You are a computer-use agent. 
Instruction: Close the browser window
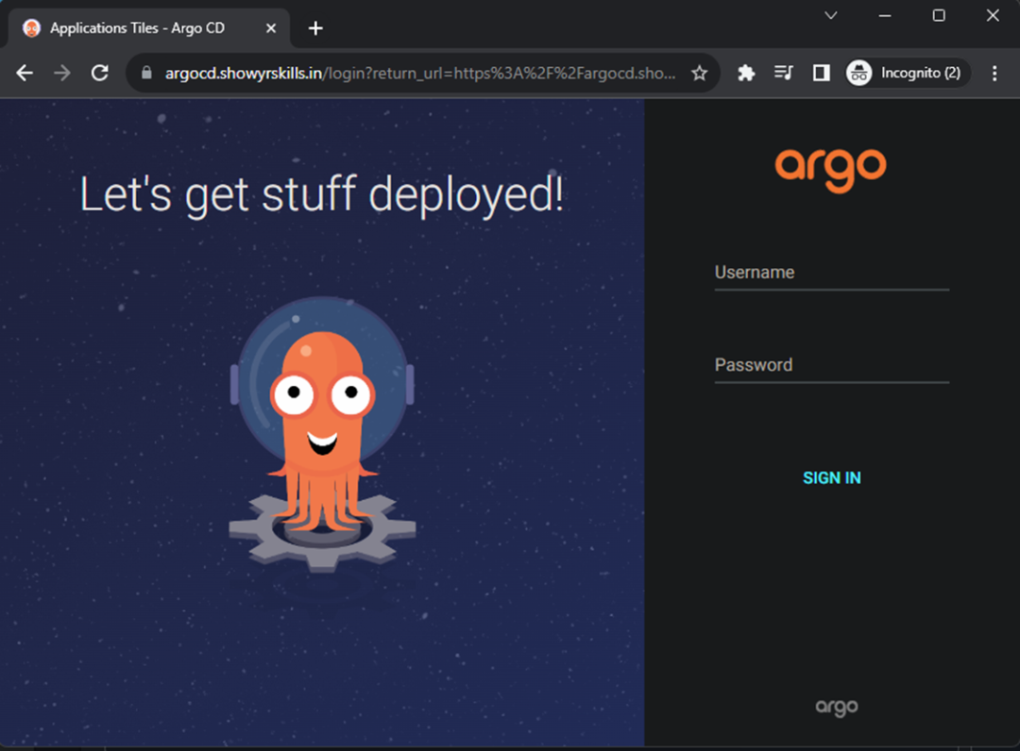coord(993,15)
